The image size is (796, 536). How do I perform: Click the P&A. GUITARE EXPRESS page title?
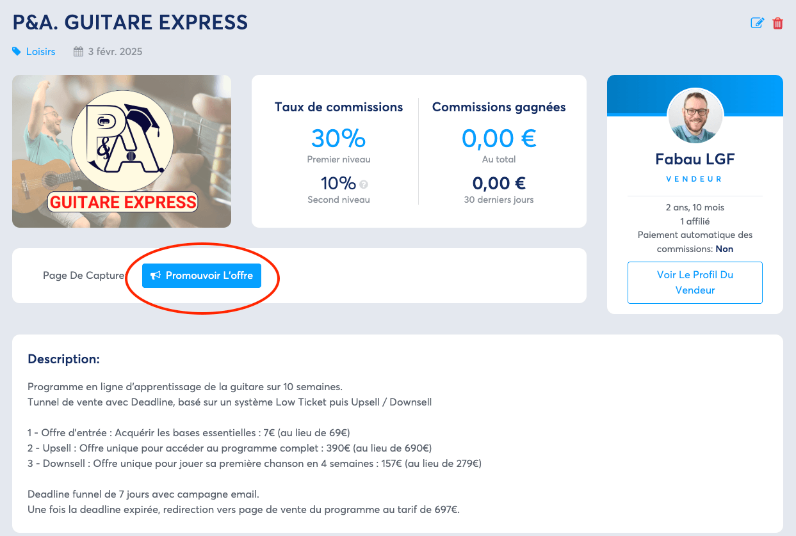coord(130,23)
